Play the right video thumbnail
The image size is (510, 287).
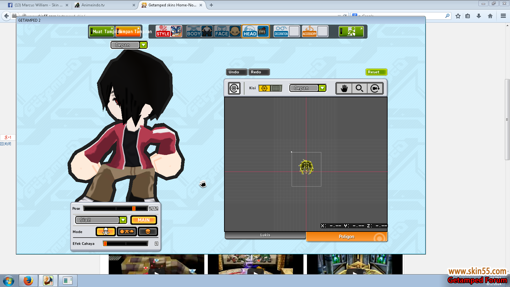pos(354,264)
